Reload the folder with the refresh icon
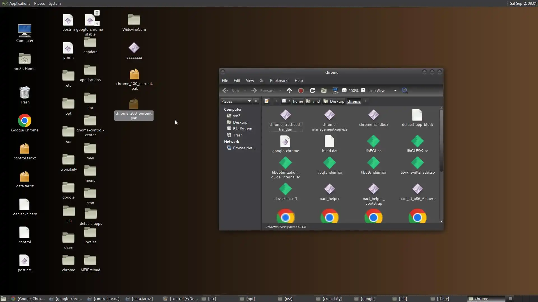Image resolution: width=538 pixels, height=302 pixels. (x=312, y=90)
